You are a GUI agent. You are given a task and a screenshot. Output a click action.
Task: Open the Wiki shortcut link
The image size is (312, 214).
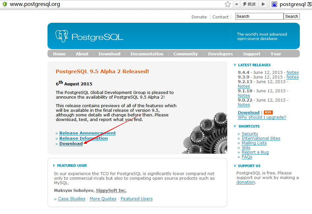246,148
